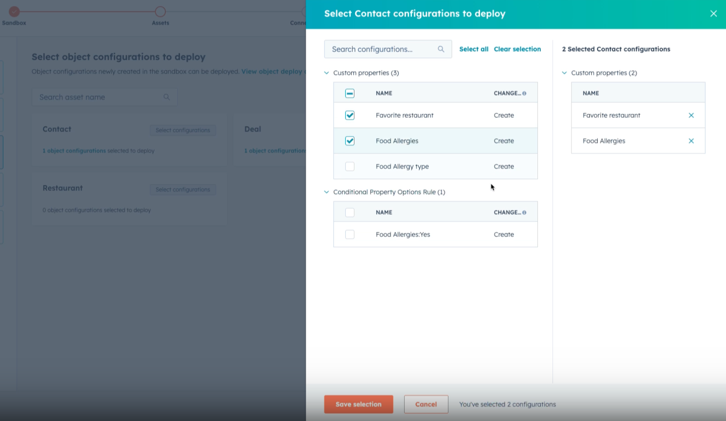Remove Food Allergies from selected list
Image resolution: width=726 pixels, height=421 pixels.
tap(691, 141)
